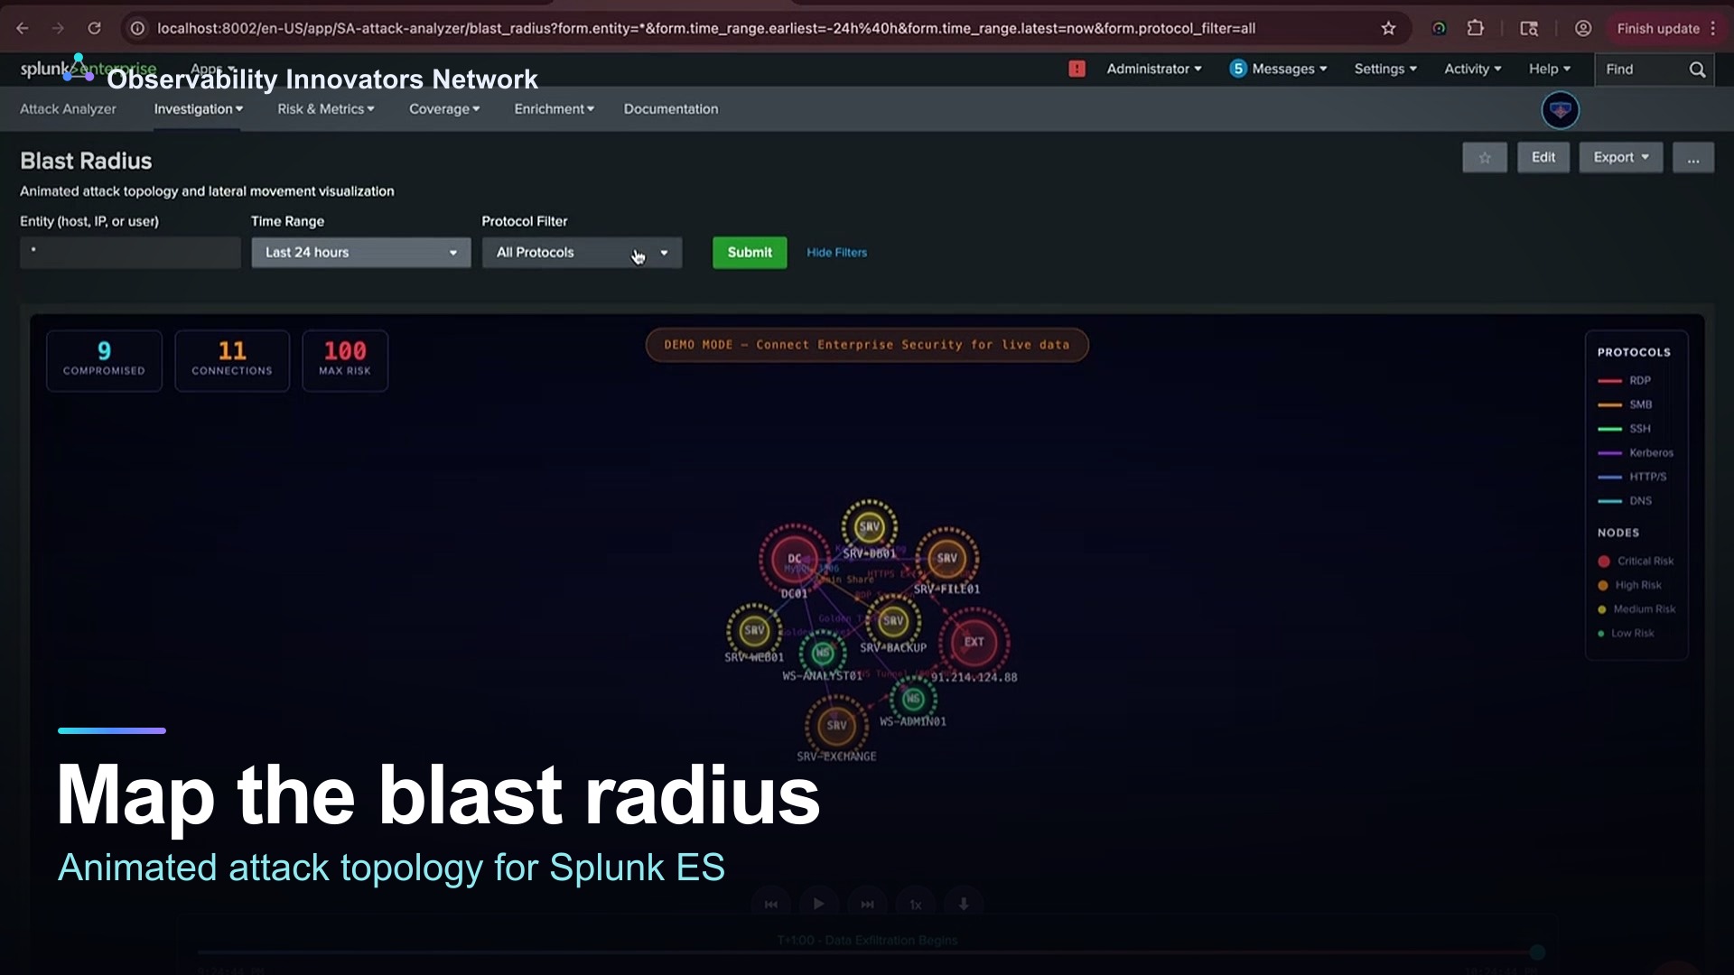Open Risk & Metrics nav menu
This screenshot has width=1734, height=975.
tap(325, 108)
